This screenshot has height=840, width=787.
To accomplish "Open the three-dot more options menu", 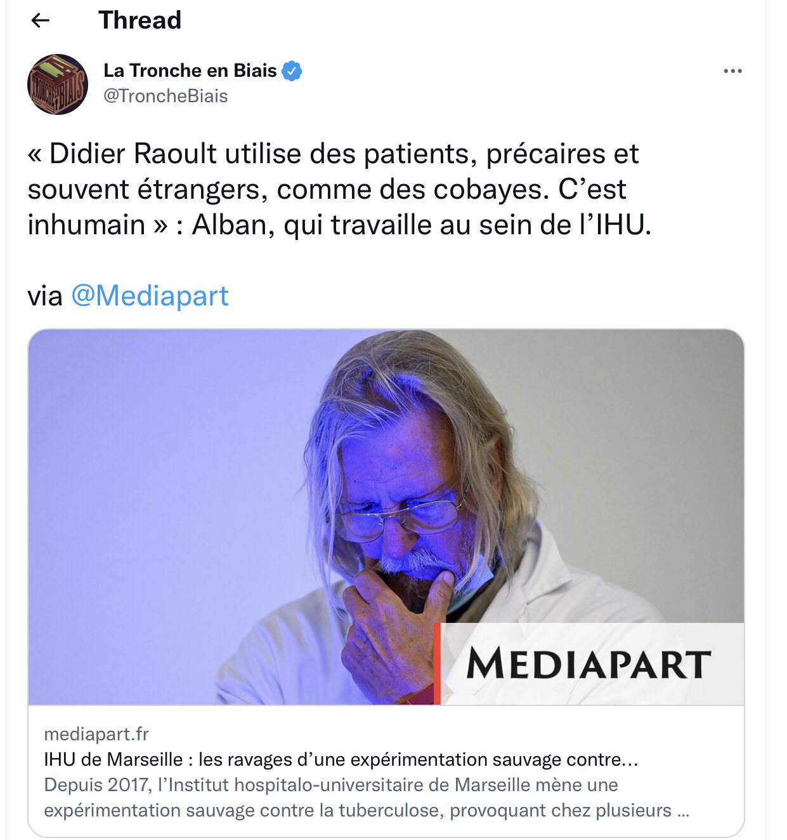I will (x=732, y=71).
